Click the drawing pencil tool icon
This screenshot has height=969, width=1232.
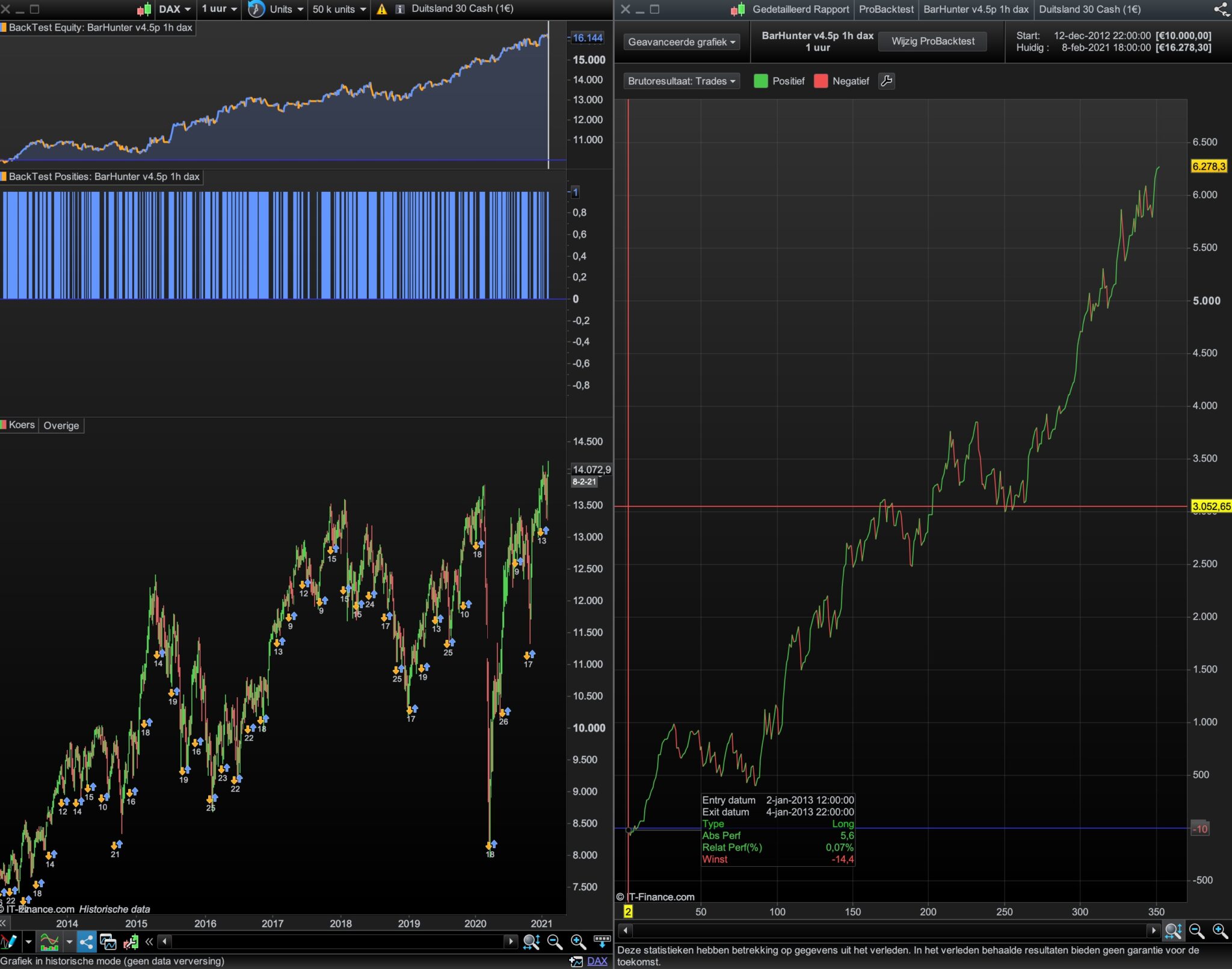tap(8, 941)
